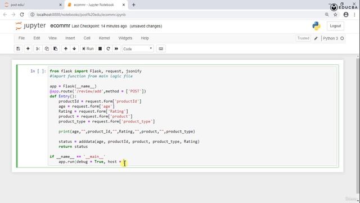The image size is (360, 203).
Task: Insert cell below with plus icon
Action: point(28,49)
